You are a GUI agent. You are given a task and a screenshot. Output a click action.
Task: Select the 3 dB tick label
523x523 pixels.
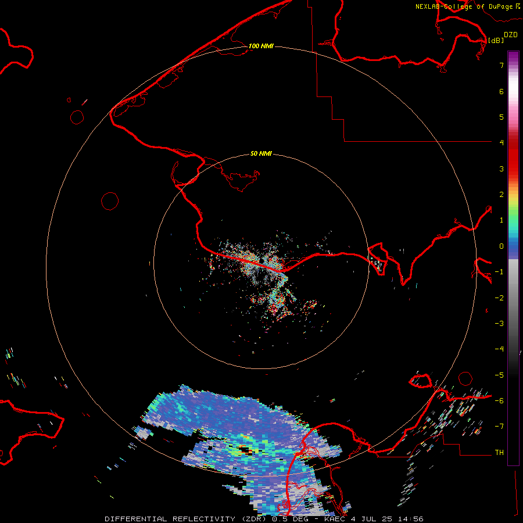tap(501, 169)
